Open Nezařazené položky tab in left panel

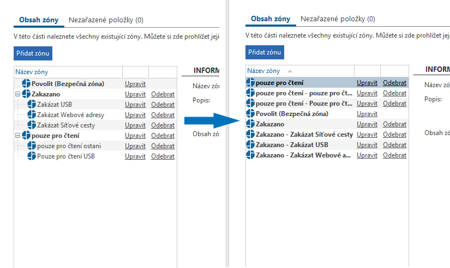point(106,20)
